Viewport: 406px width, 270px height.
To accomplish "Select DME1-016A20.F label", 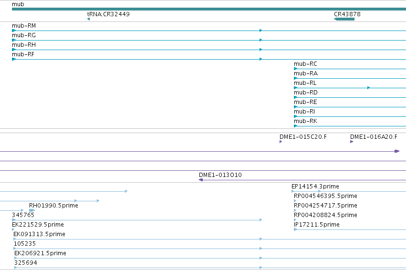I will [x=374, y=137].
